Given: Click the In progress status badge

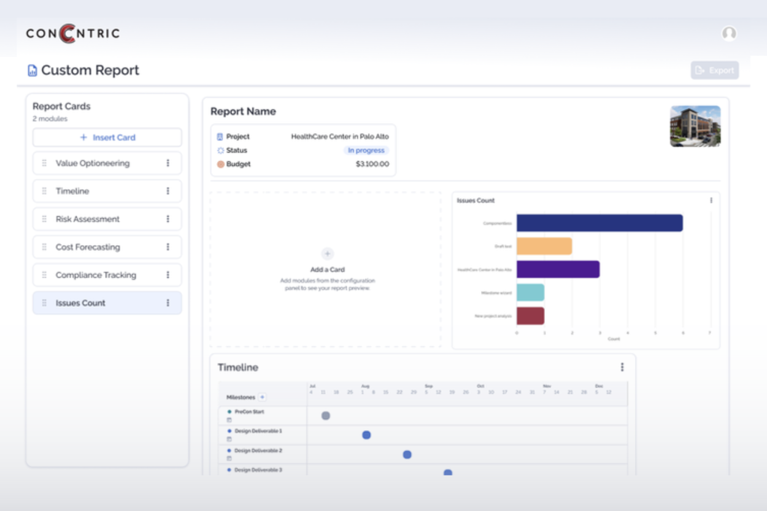Looking at the screenshot, I should 366,150.
